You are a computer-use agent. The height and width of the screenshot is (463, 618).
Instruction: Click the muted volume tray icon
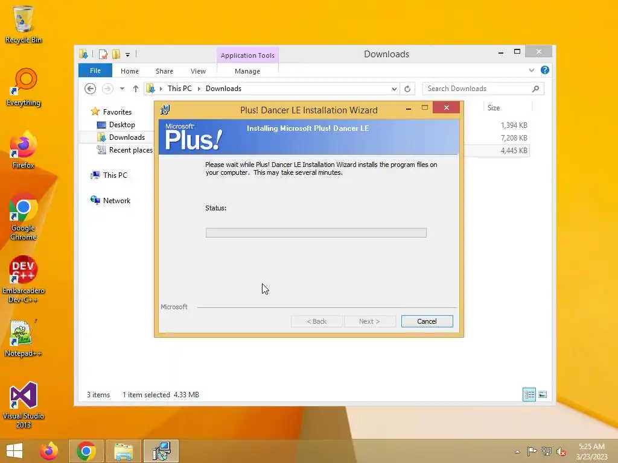(x=561, y=451)
